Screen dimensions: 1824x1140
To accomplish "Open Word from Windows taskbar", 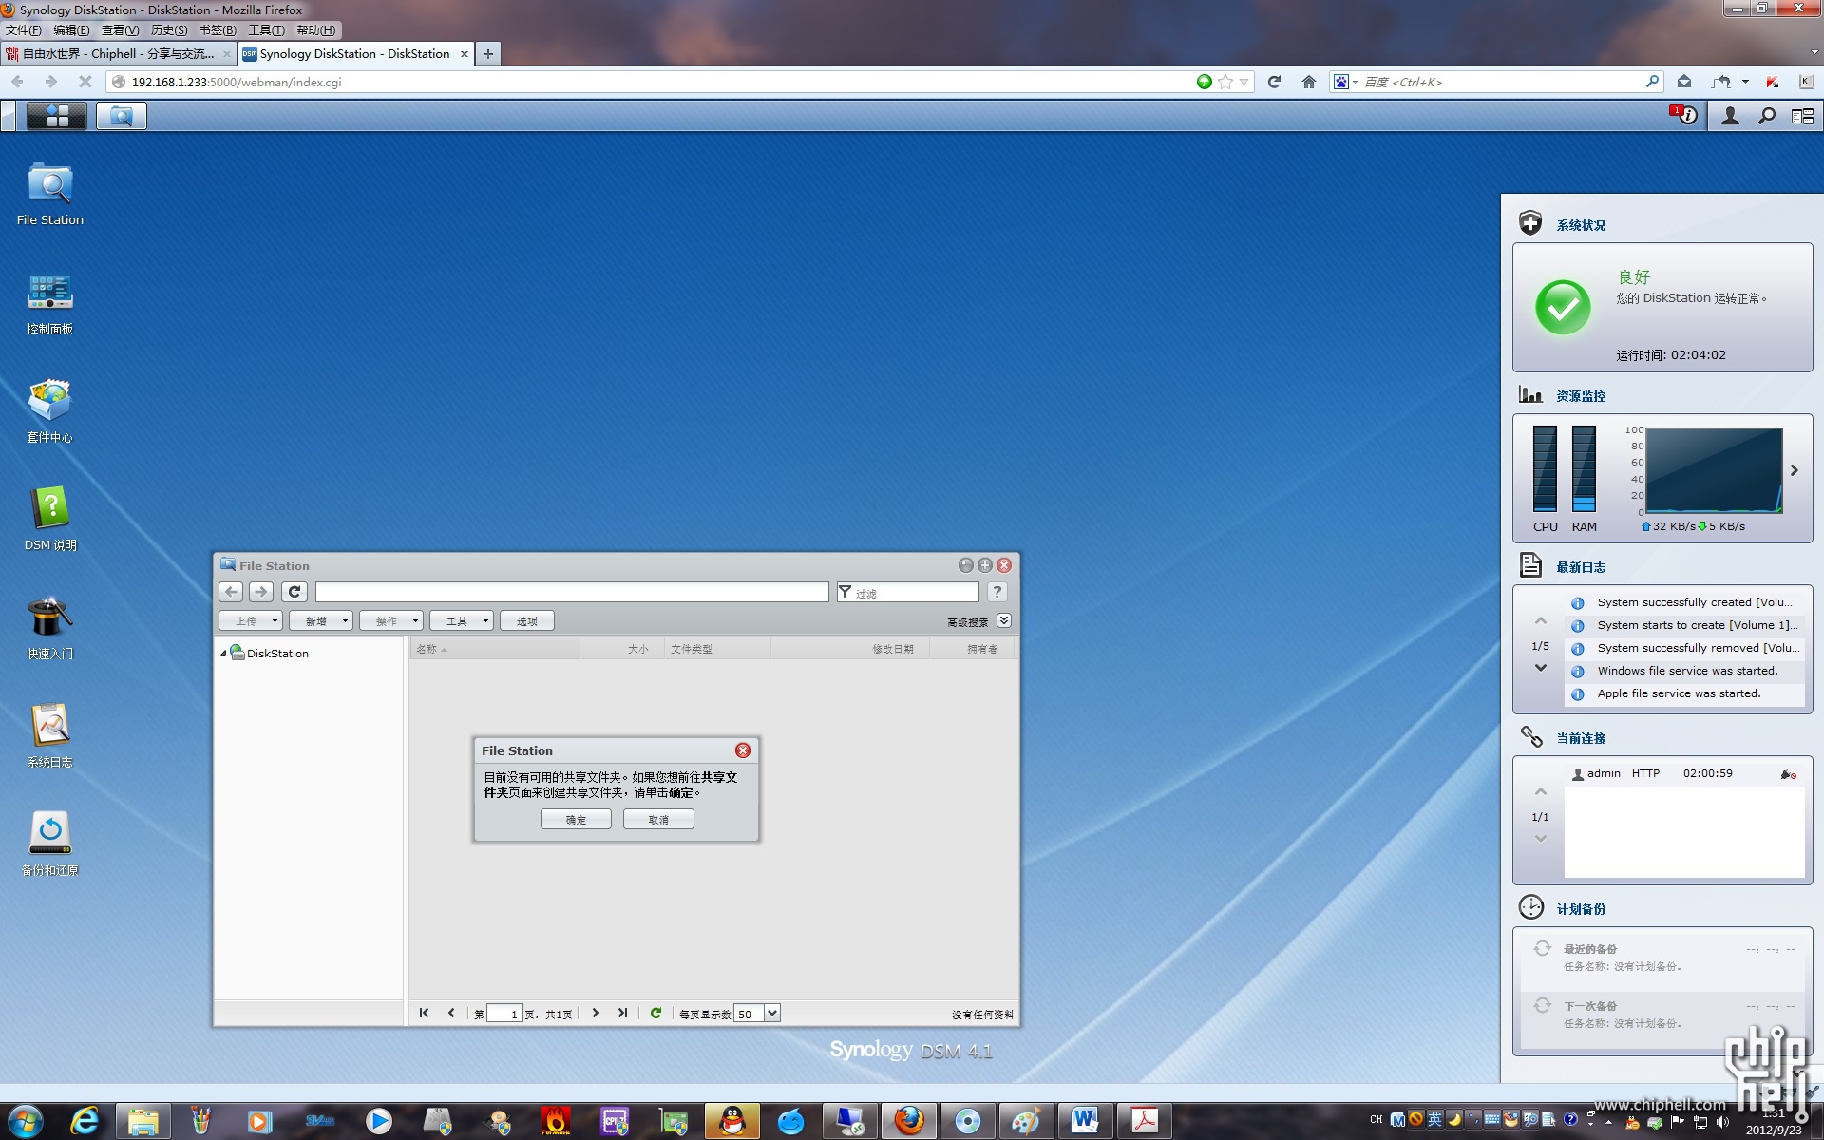I will tap(1085, 1121).
